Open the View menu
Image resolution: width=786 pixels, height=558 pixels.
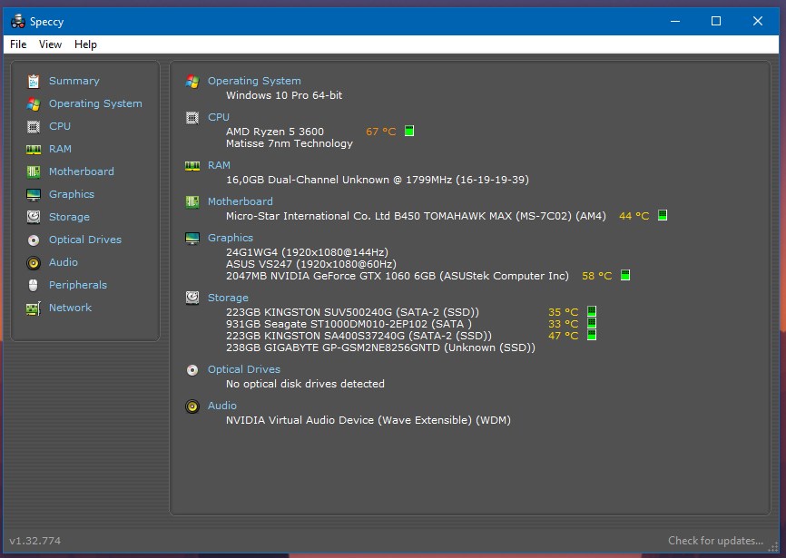[50, 44]
